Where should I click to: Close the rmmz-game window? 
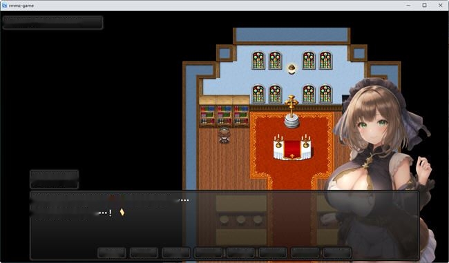tap(441, 5)
